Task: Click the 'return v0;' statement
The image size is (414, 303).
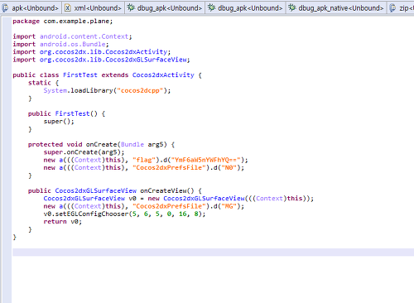Action: click(63, 222)
